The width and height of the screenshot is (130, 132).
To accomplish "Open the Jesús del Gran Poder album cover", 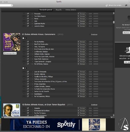I will tap(12, 42).
